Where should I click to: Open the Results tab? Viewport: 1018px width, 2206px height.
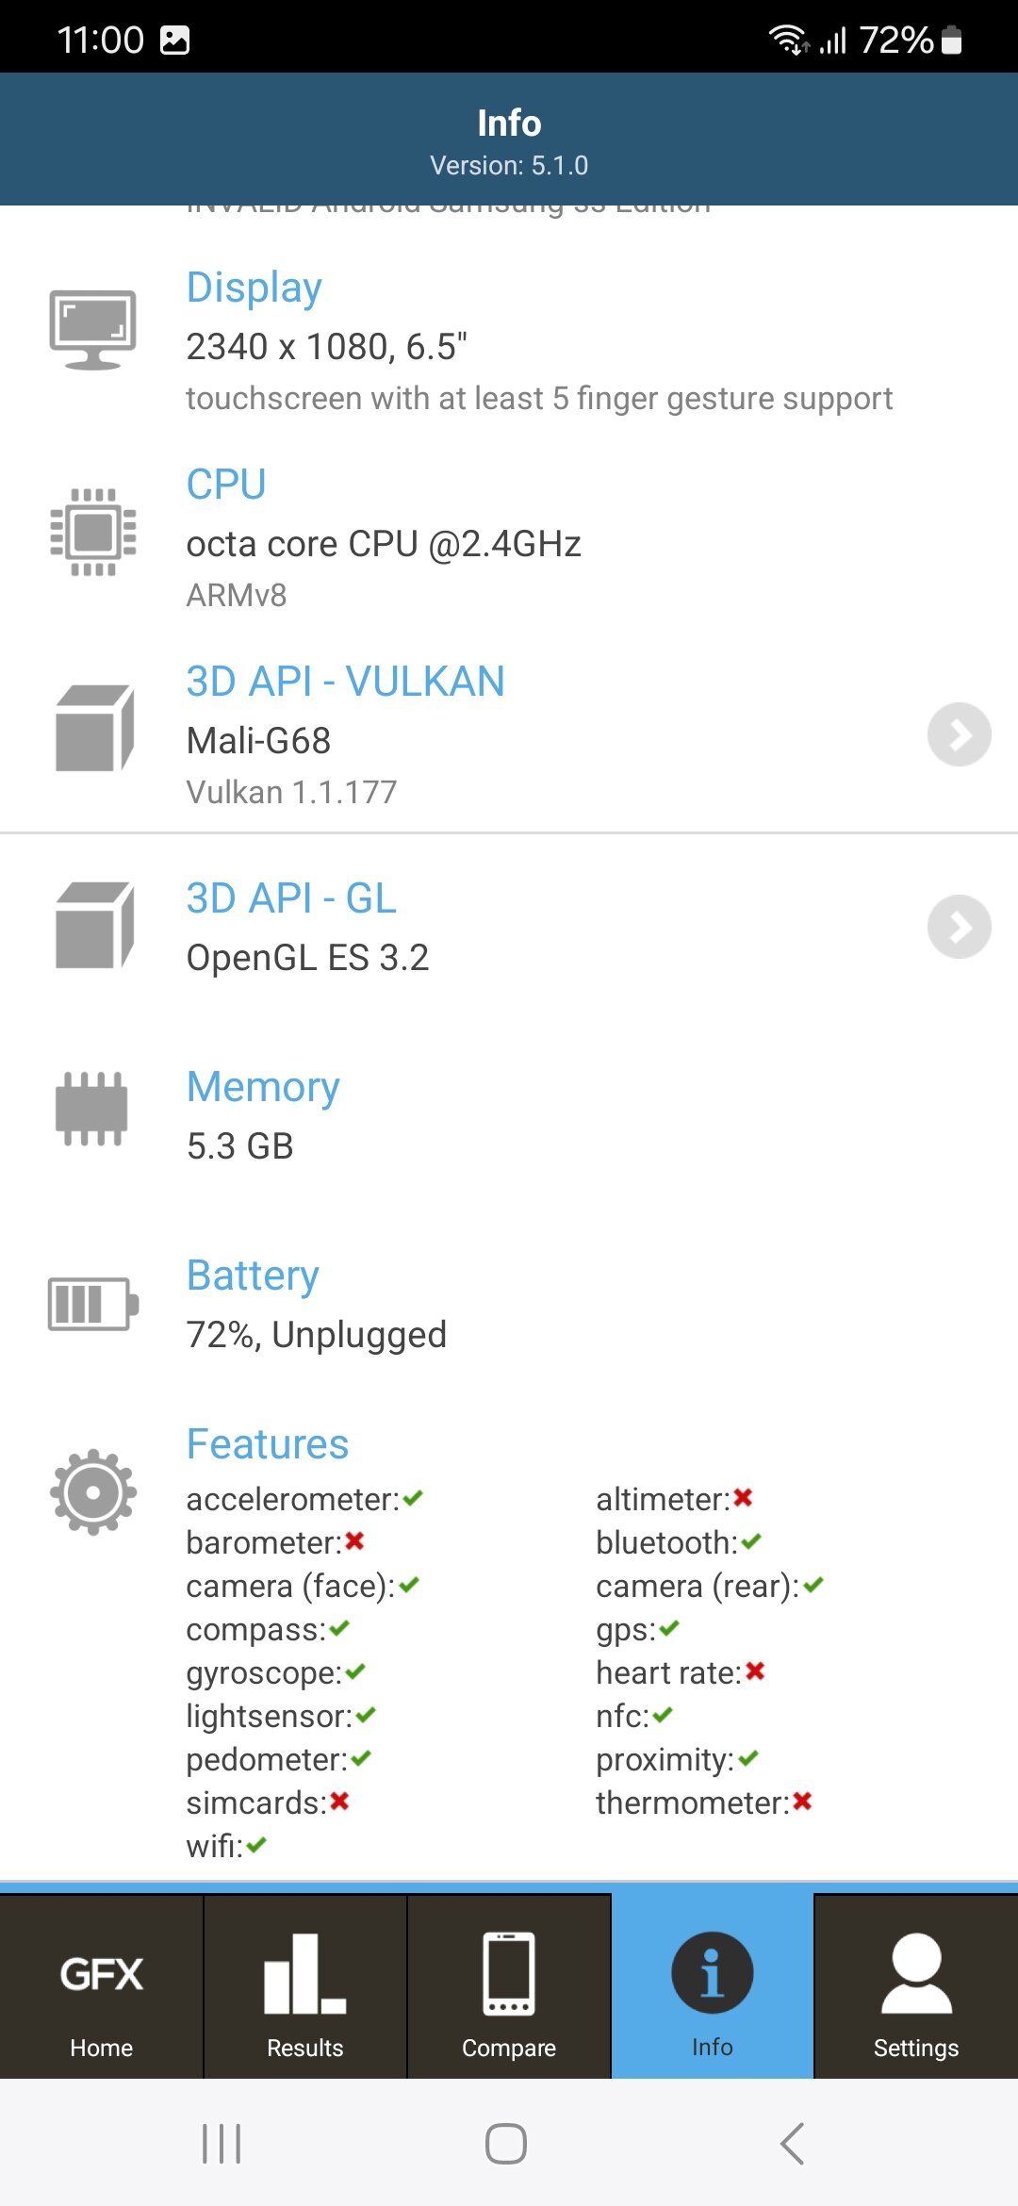[305, 1987]
